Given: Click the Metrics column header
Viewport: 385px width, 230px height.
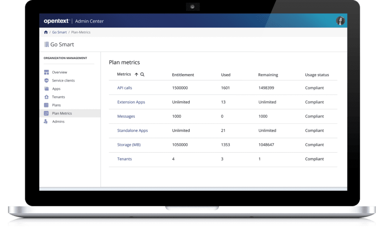Looking at the screenshot, I should coord(124,74).
